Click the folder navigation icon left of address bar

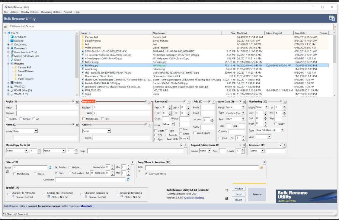click(x=5, y=27)
